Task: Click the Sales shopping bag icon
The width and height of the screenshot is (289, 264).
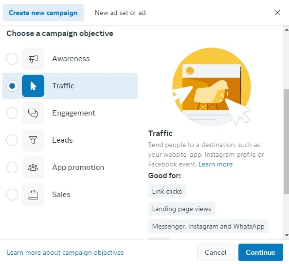Action: click(x=33, y=195)
